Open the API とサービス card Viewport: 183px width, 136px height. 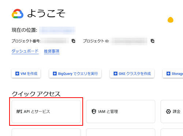(46, 112)
